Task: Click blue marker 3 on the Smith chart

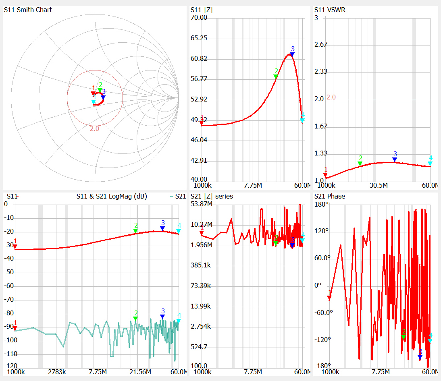Action: tap(103, 97)
